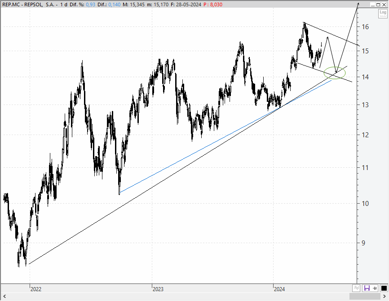This screenshot has width=389, height=301.
Task: Click the 2023 label on time axis
Action: 158,289
